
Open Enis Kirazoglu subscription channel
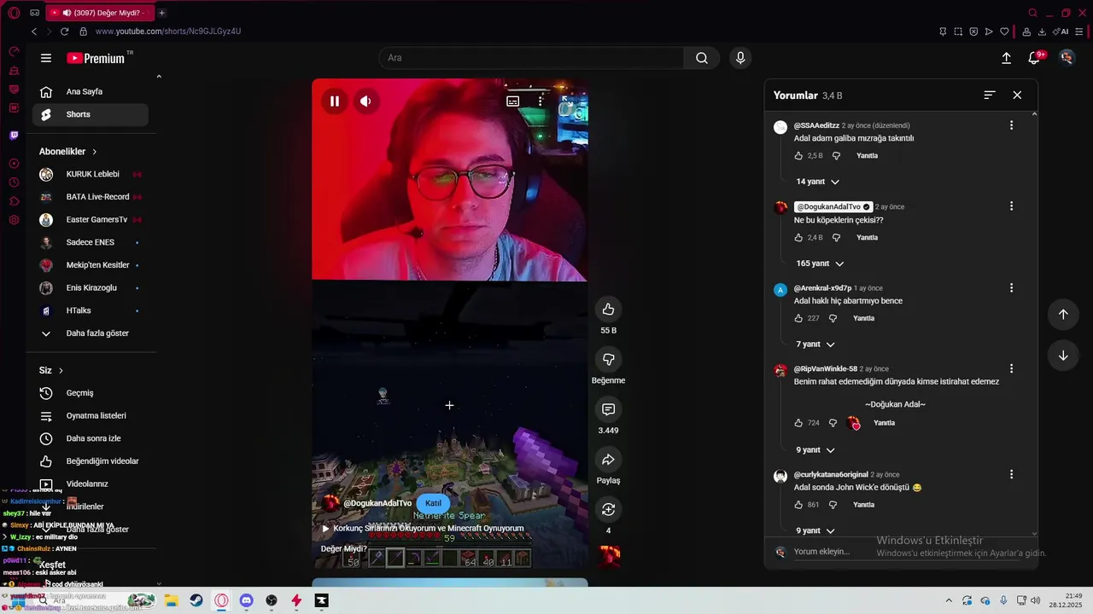(90, 288)
